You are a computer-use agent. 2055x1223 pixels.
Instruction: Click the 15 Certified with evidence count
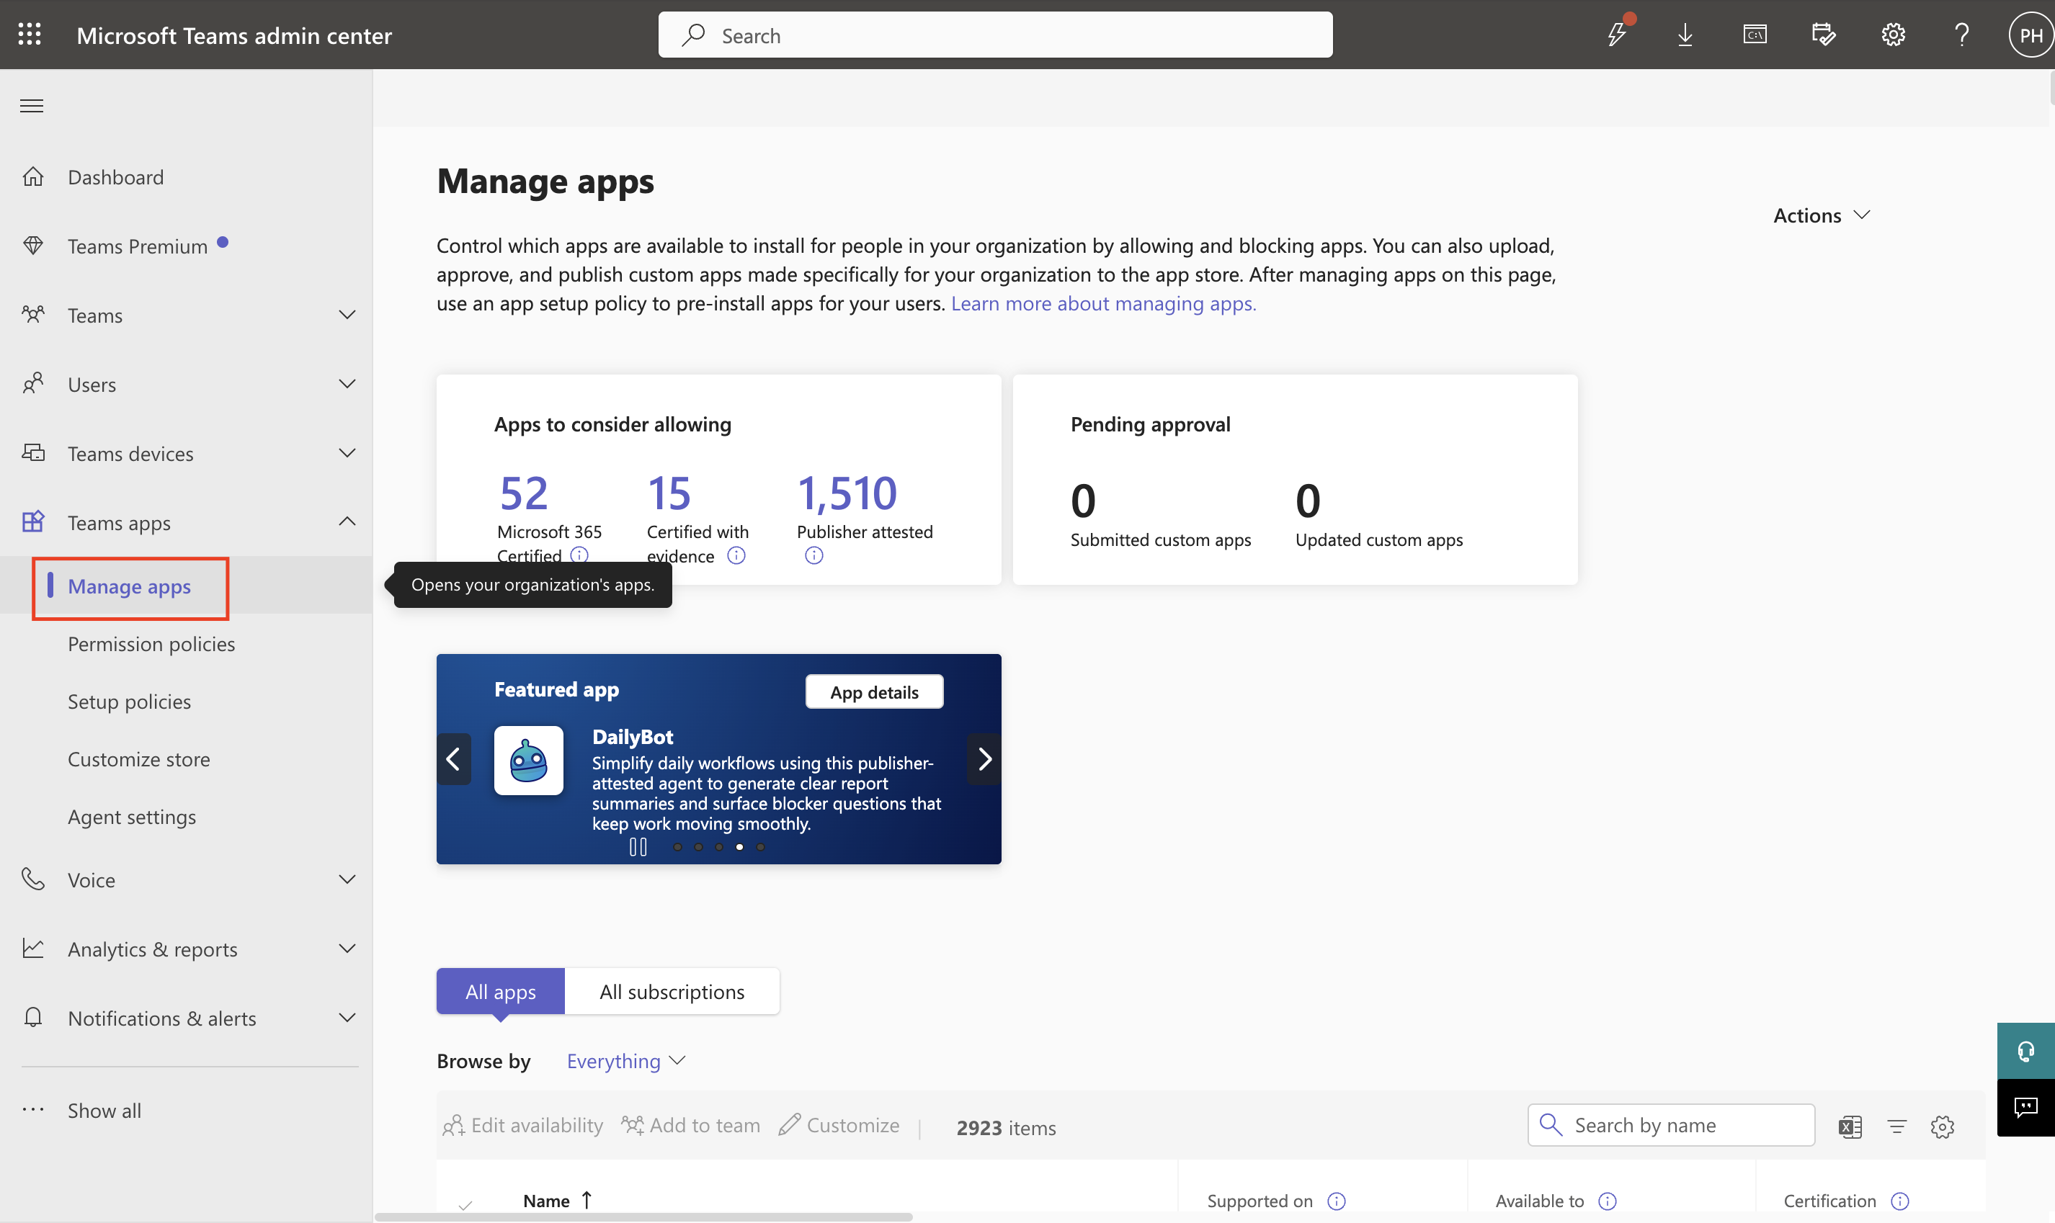point(669,493)
